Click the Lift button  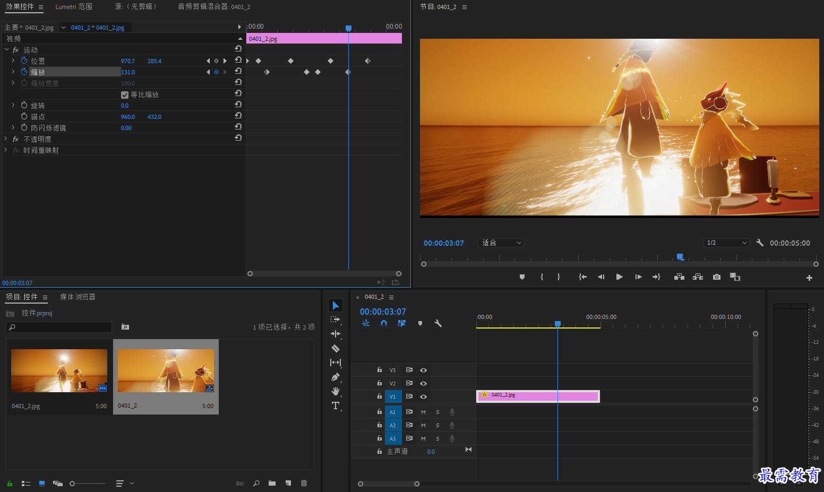[679, 277]
